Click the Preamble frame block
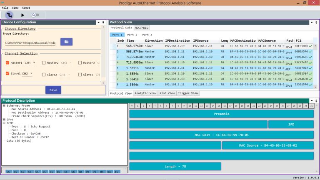Screen dimensions: 320x180 (221, 114)
